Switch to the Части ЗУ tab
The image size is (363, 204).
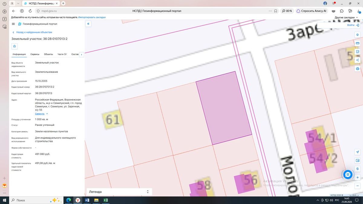(x=62, y=54)
